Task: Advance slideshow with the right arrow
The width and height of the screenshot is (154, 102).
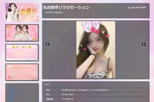Action: [x=144, y=44]
